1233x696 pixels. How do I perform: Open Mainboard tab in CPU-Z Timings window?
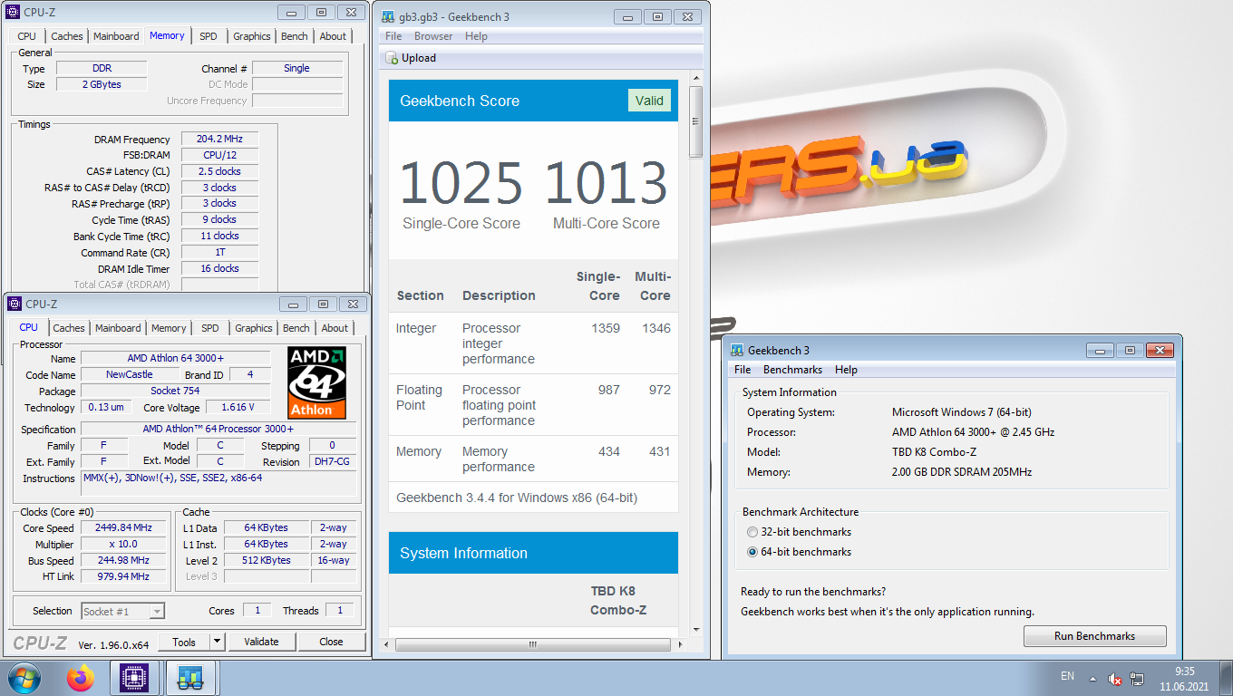[116, 36]
